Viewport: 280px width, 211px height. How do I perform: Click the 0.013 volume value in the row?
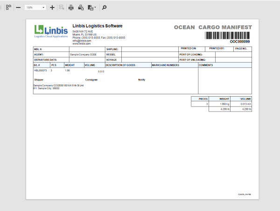[x=101, y=71]
